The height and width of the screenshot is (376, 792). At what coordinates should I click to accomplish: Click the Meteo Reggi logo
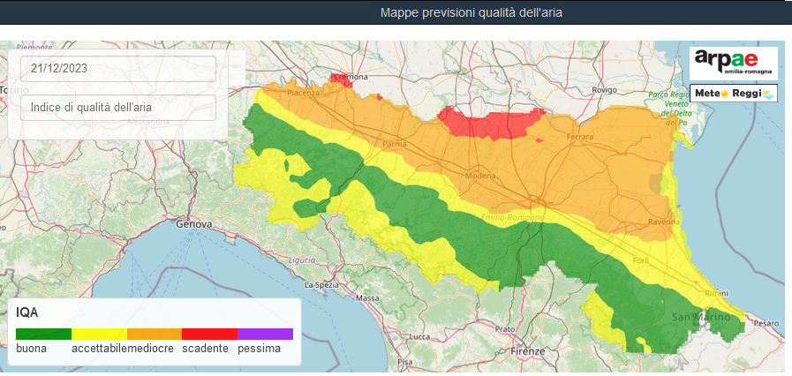(734, 93)
